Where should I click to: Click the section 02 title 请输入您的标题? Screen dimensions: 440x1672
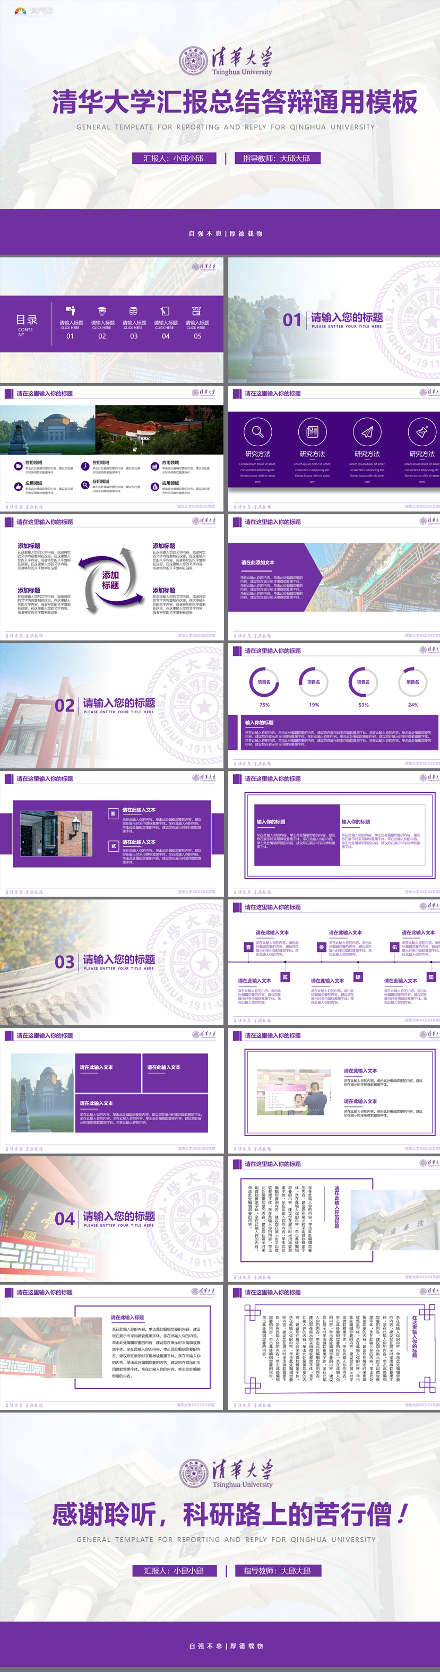point(119,703)
